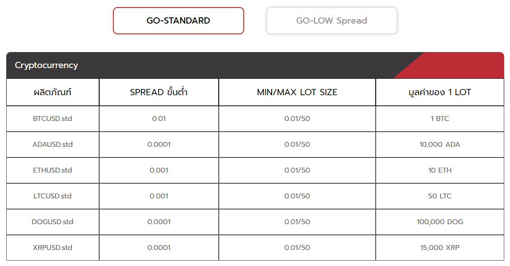510x266 pixels.
Task: Click the SPREAD ขั้นต่ำ column header
Action: click(x=159, y=93)
